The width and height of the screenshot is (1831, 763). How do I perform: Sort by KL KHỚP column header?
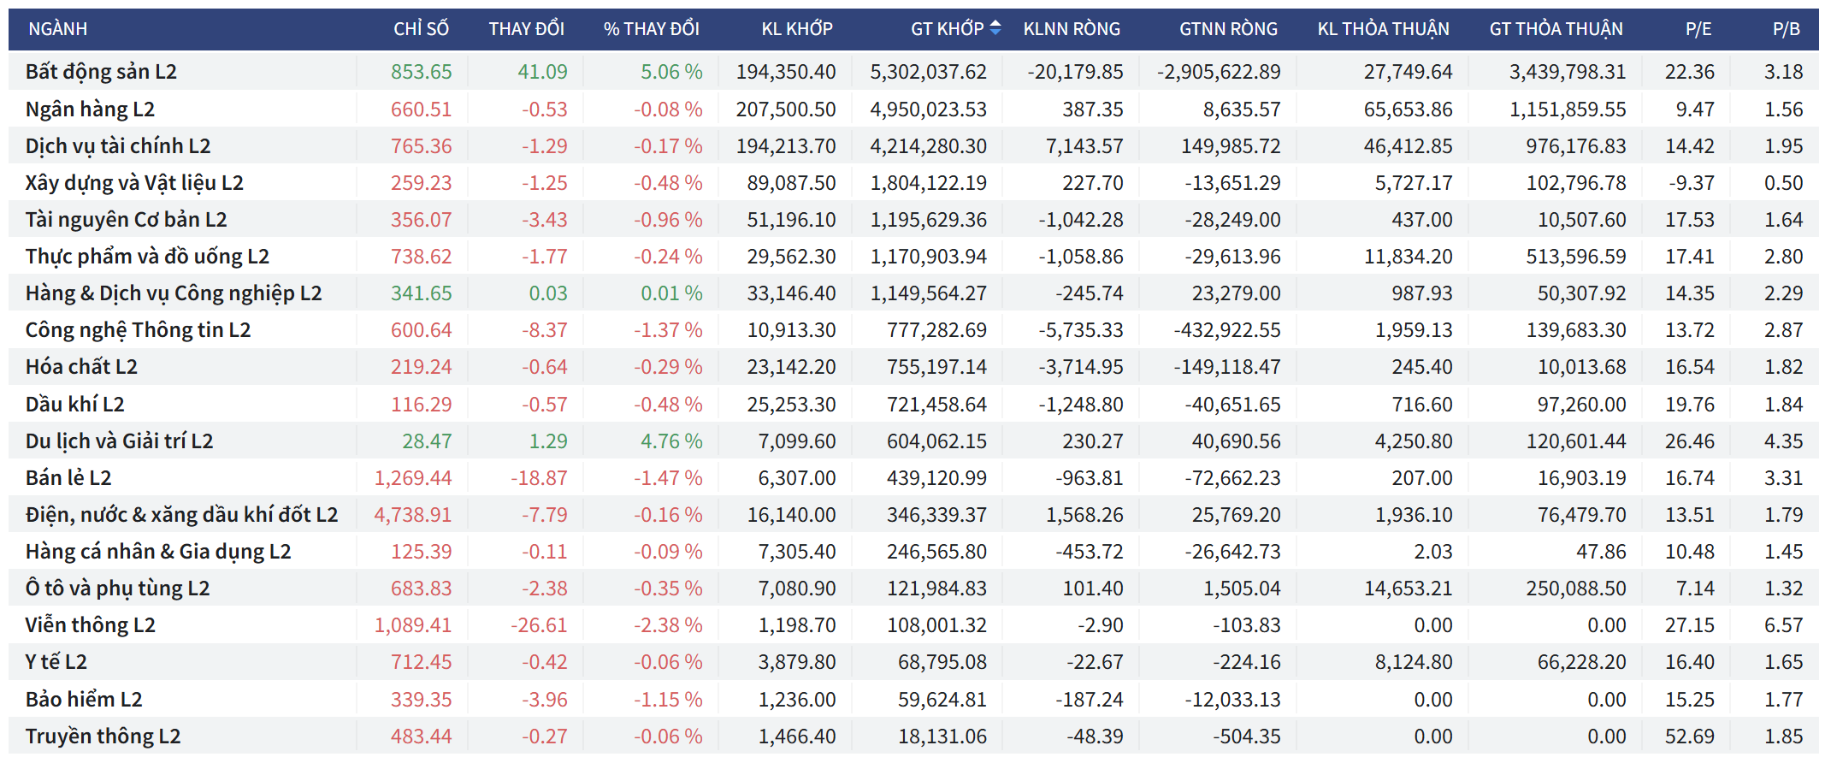796,29
